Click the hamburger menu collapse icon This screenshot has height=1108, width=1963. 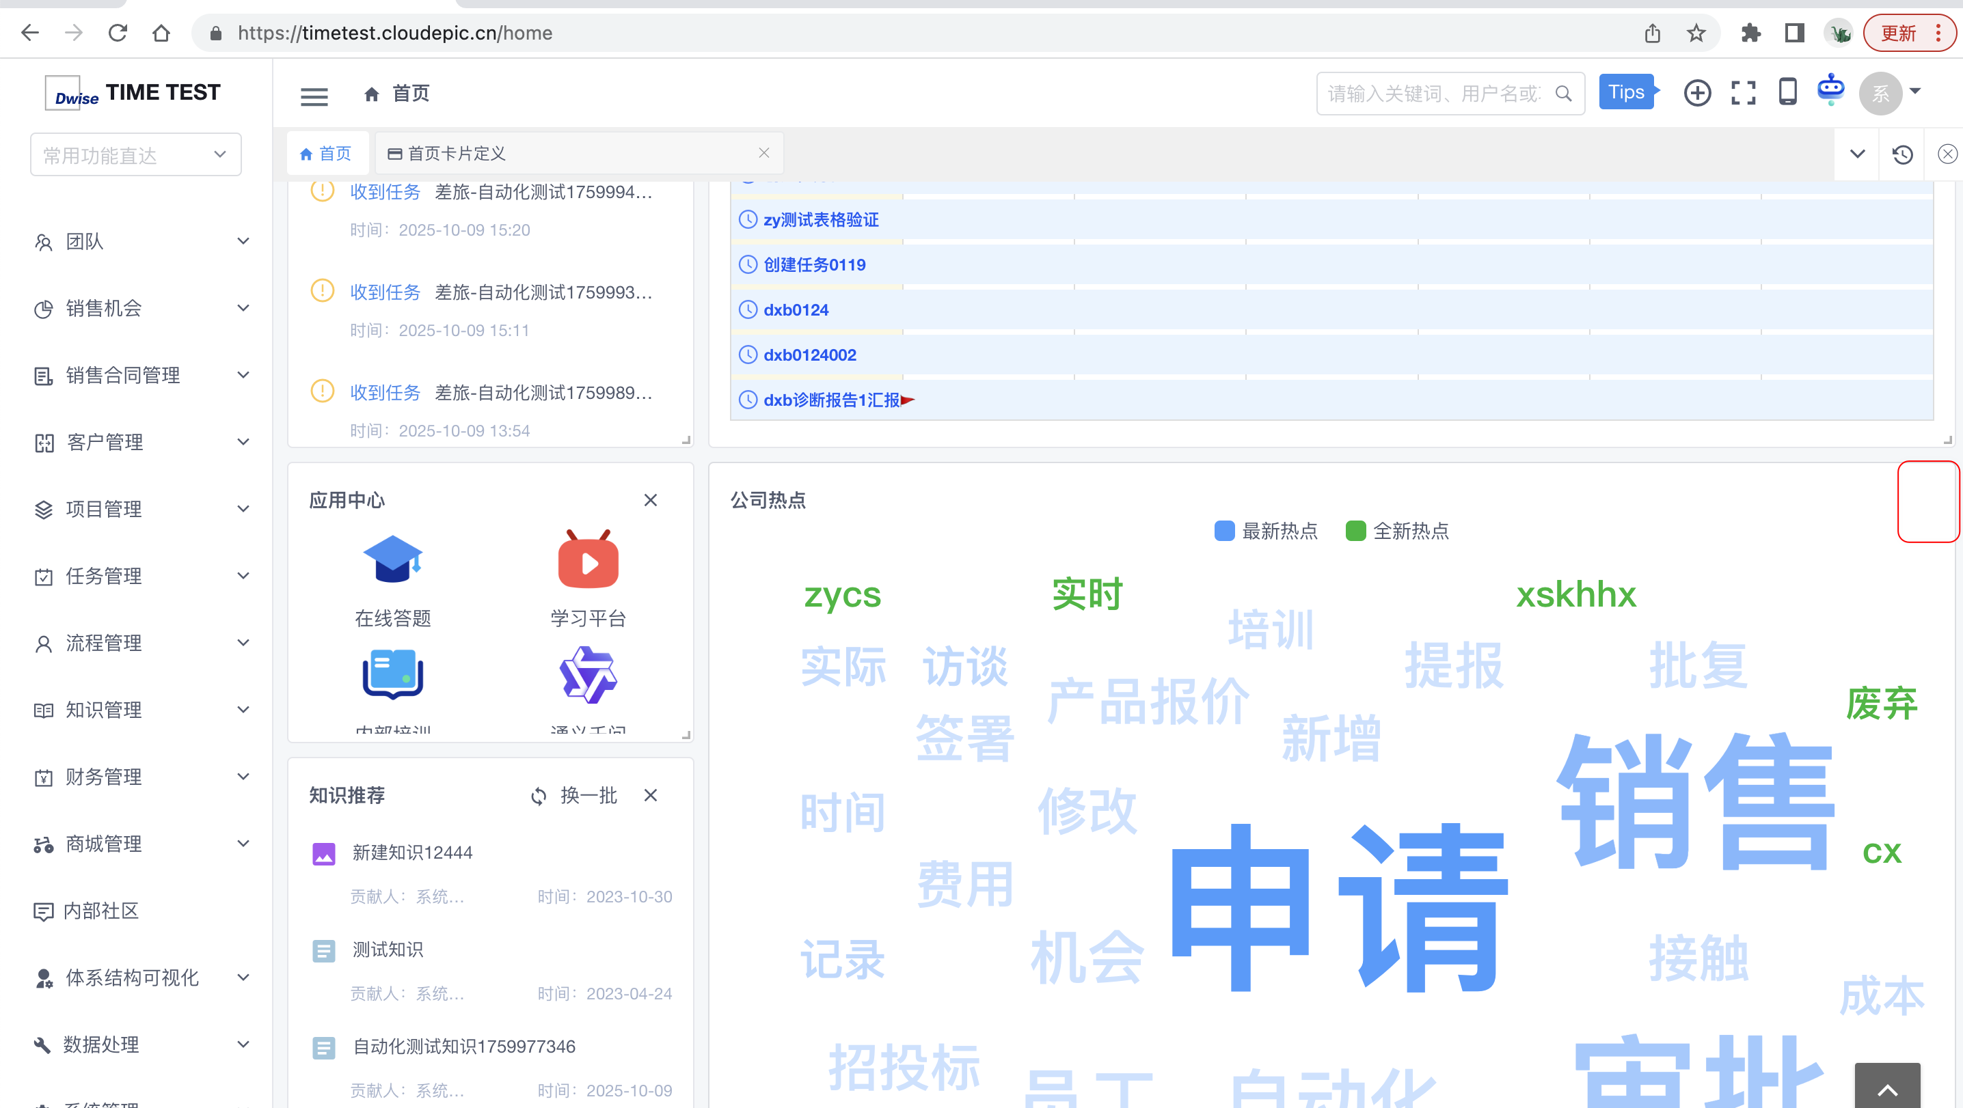pyautogui.click(x=314, y=95)
